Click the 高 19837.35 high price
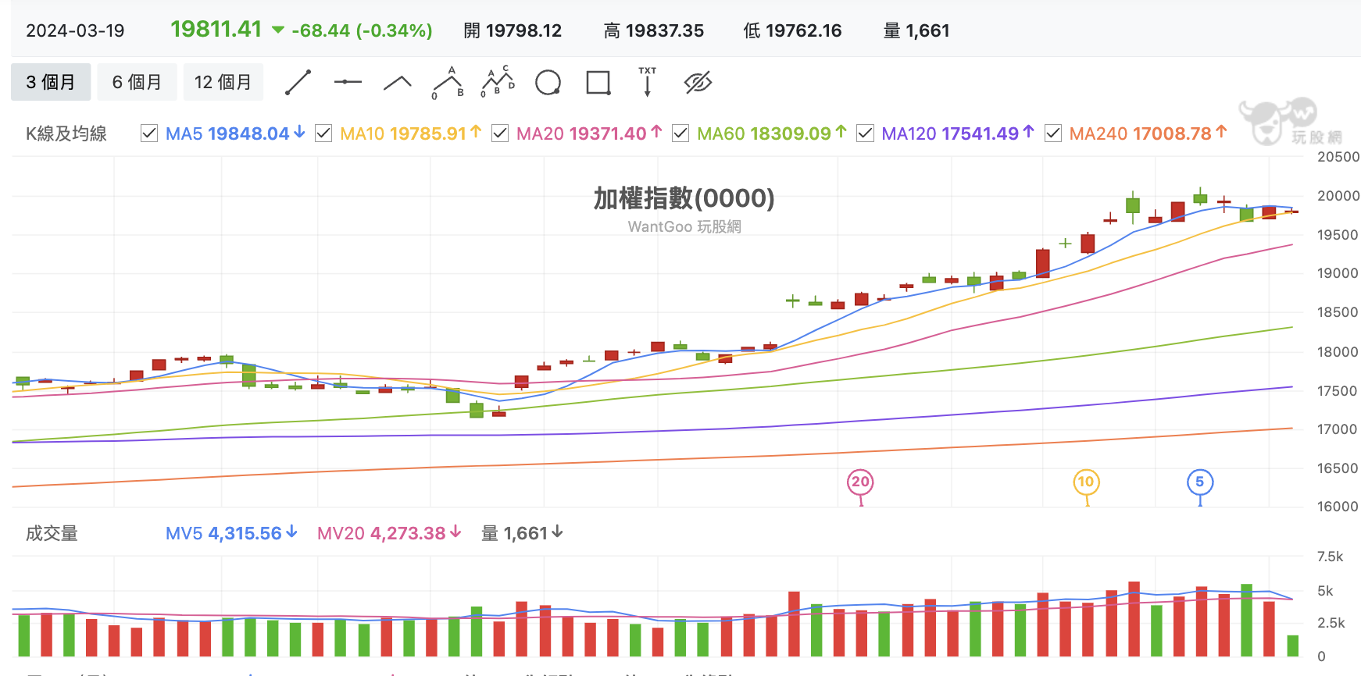Image resolution: width=1361 pixels, height=676 pixels. click(x=654, y=30)
